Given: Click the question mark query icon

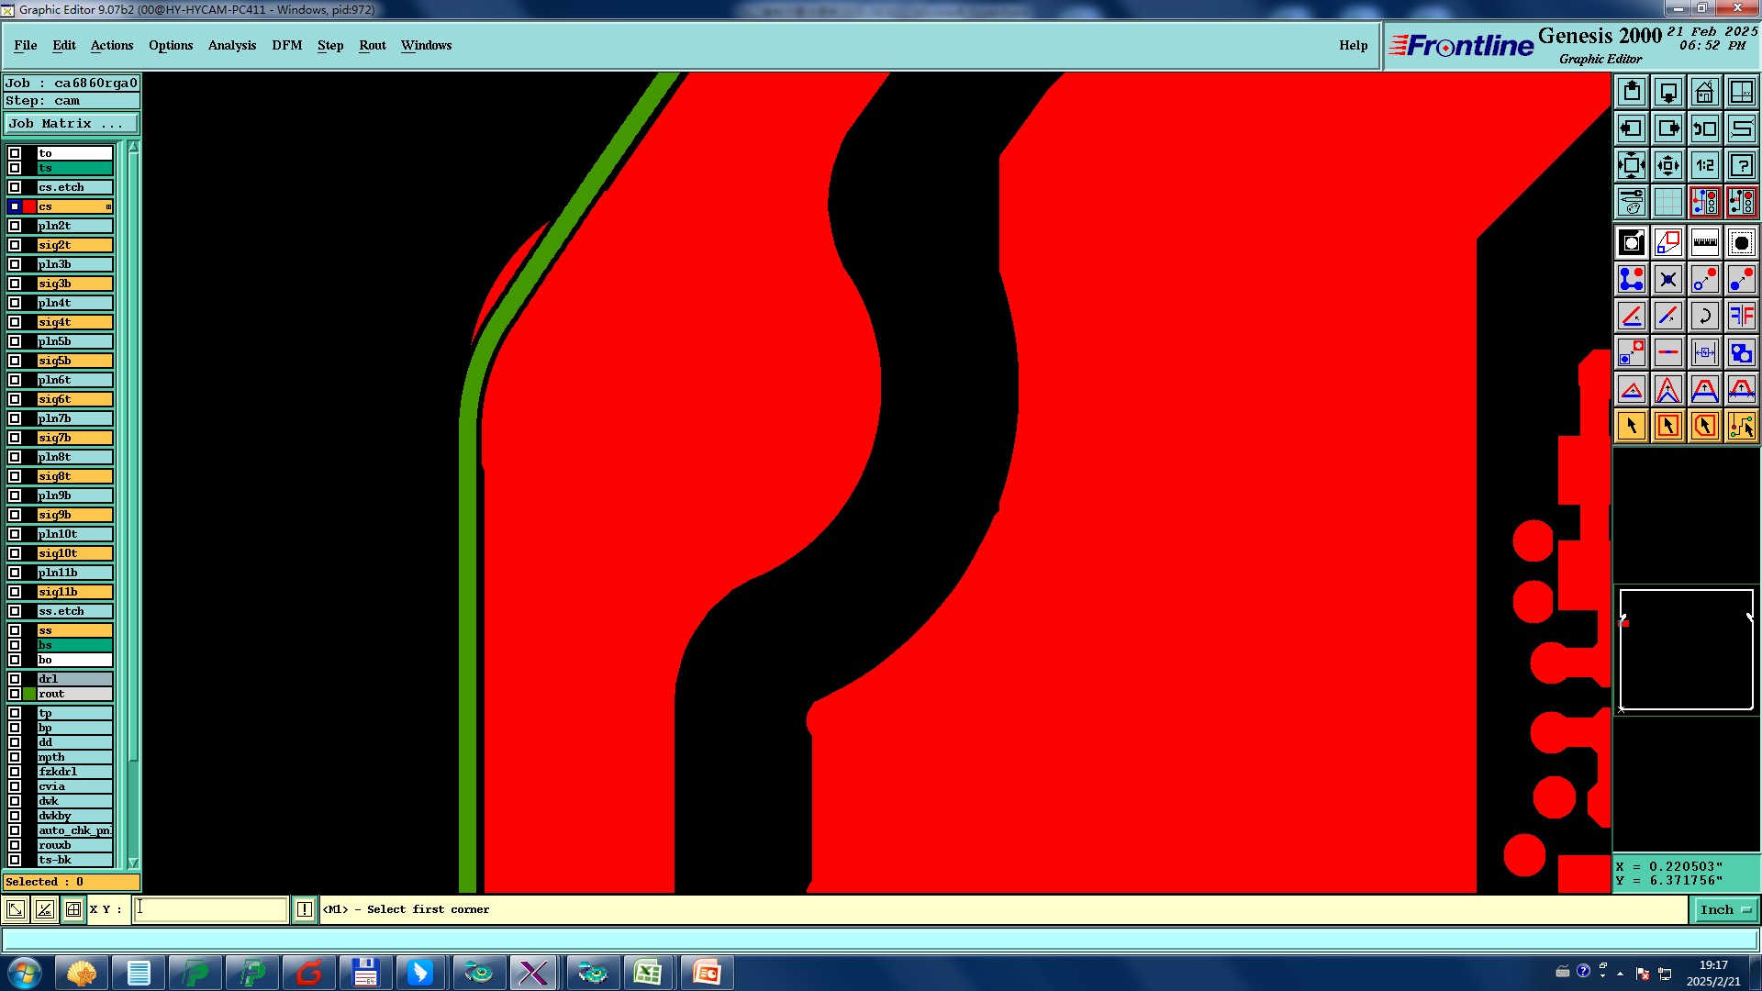Looking at the screenshot, I should point(1741,165).
